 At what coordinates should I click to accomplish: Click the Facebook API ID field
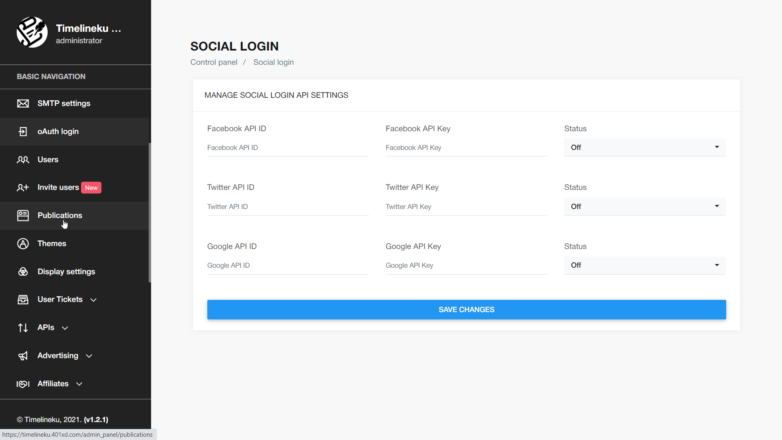pyautogui.click(x=288, y=148)
